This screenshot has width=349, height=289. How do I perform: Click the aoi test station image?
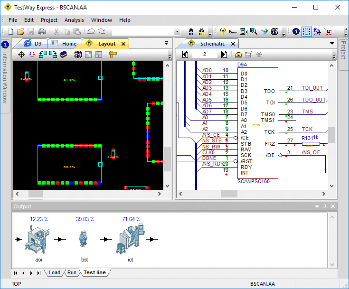[38, 239]
